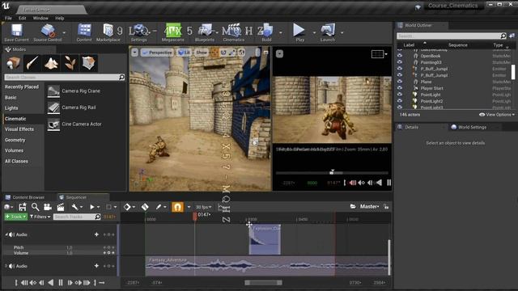The image size is (518, 291).
Task: Click the Sequencer magnifier find icon
Action: [35, 207]
